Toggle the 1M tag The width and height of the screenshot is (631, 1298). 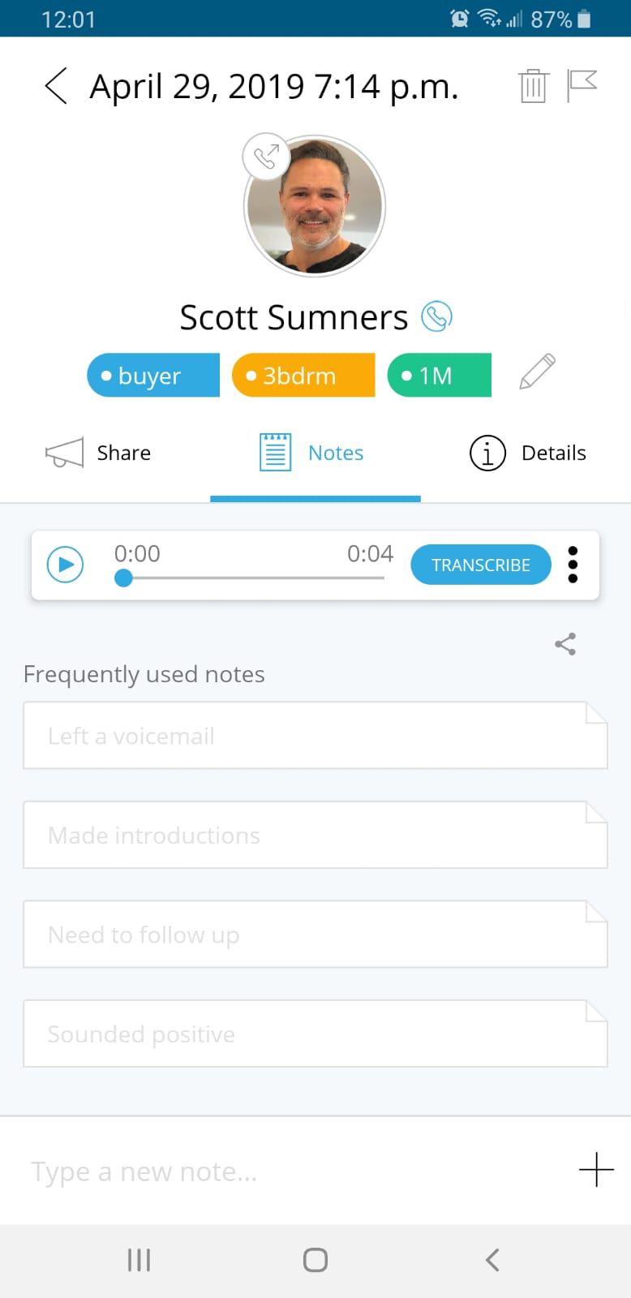click(x=440, y=375)
